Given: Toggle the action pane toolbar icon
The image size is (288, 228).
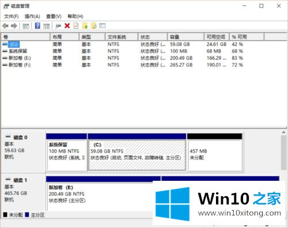Looking at the screenshot, I should pyautogui.click(x=47, y=26).
